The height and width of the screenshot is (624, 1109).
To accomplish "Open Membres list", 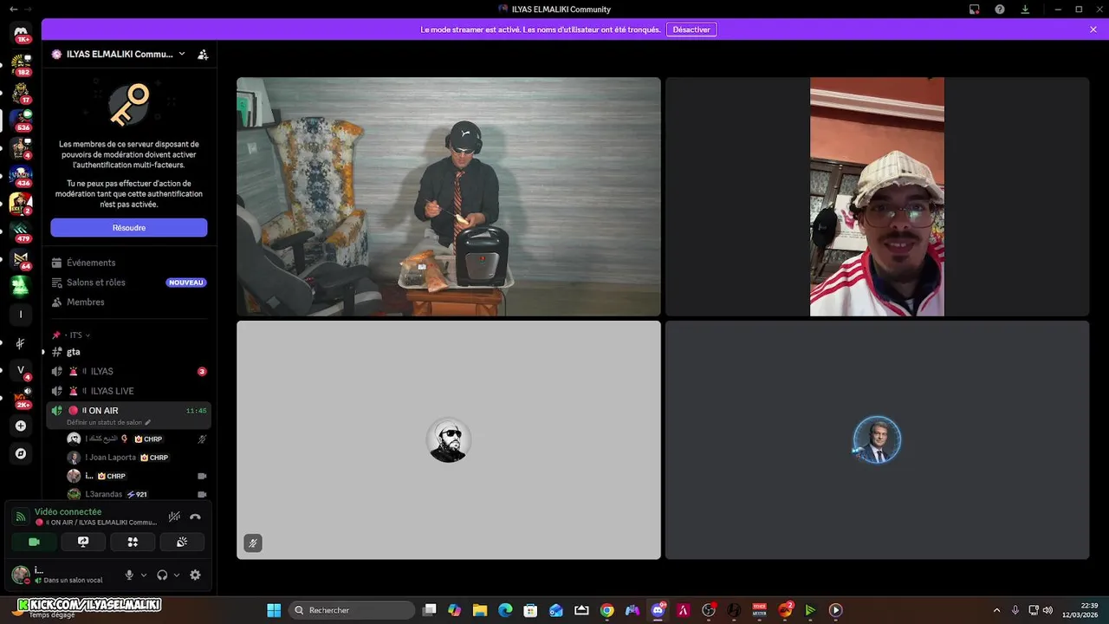I will coord(128,302).
